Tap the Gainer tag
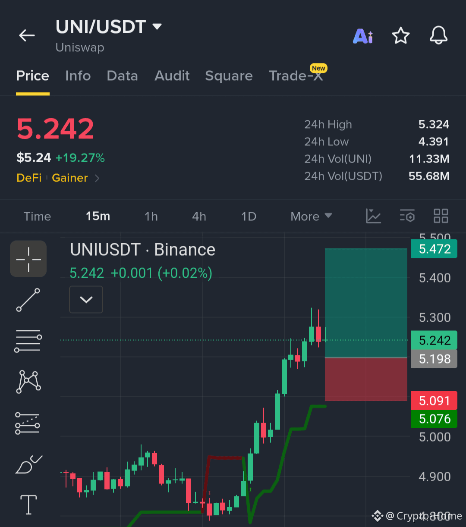466x527 pixels. (x=70, y=178)
